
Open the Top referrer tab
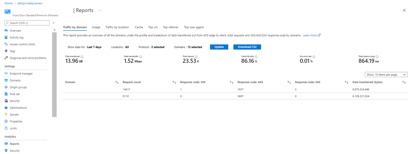tap(170, 27)
